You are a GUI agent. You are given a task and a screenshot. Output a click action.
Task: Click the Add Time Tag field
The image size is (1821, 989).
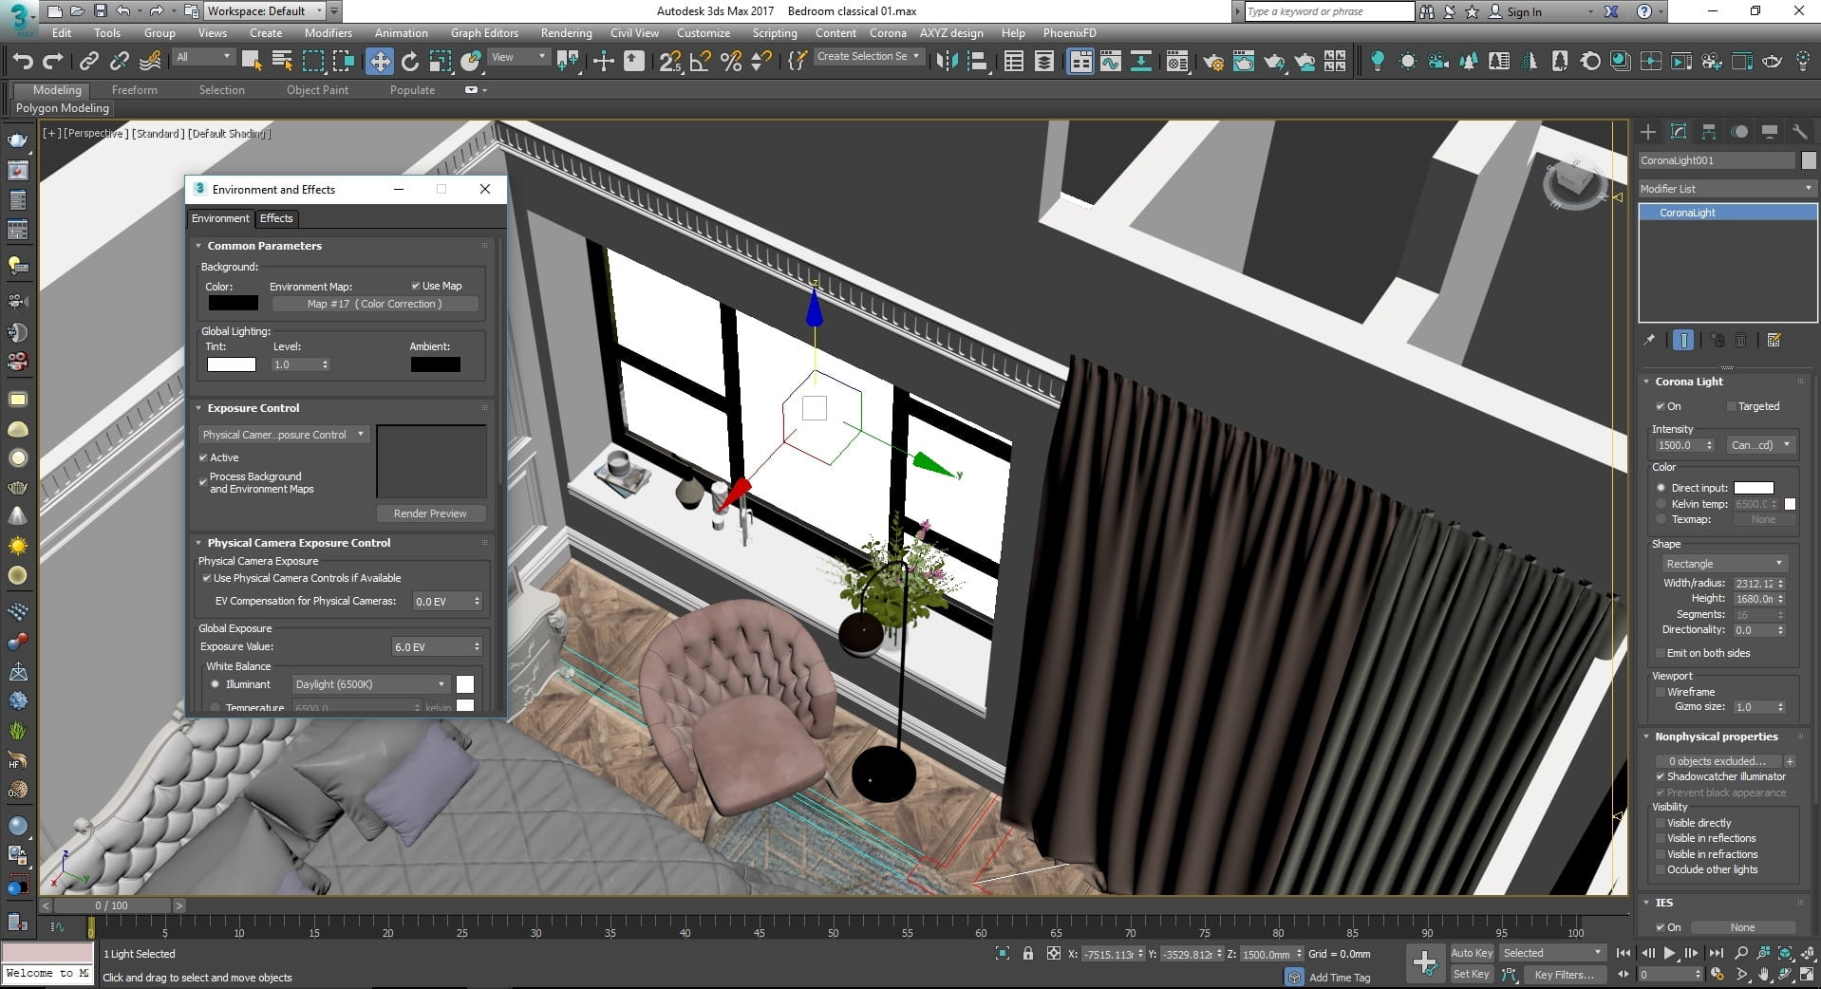tap(1342, 977)
